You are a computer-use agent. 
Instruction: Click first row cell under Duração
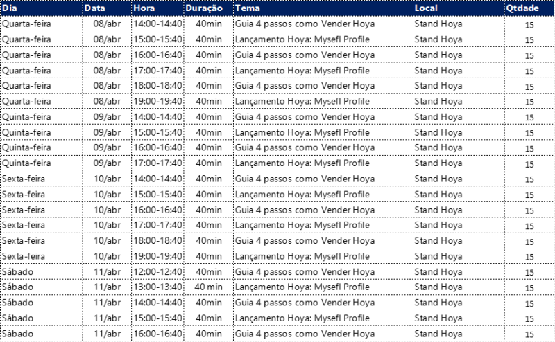click(208, 31)
